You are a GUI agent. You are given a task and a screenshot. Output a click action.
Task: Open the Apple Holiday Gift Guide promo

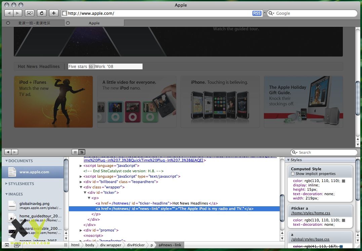(304, 102)
